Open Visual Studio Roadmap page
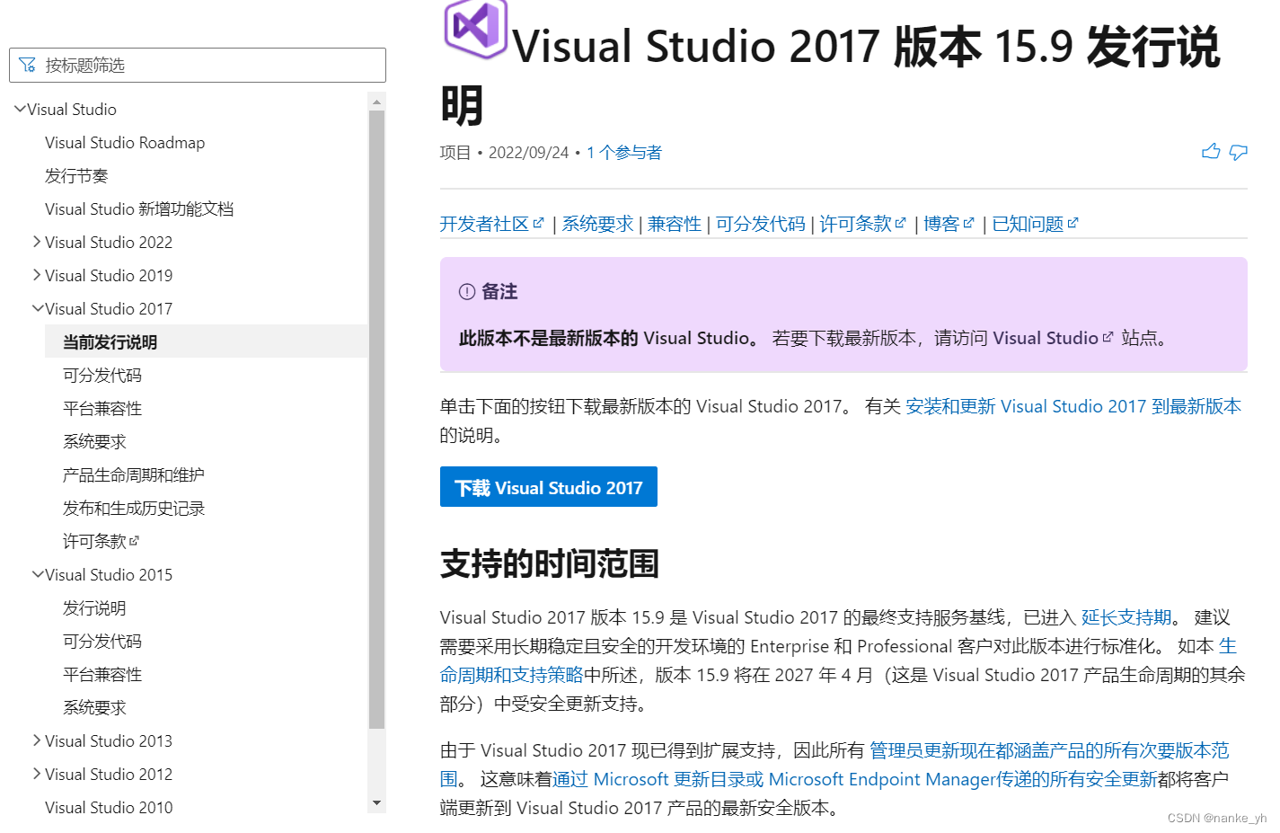The image size is (1280, 833). tap(125, 142)
